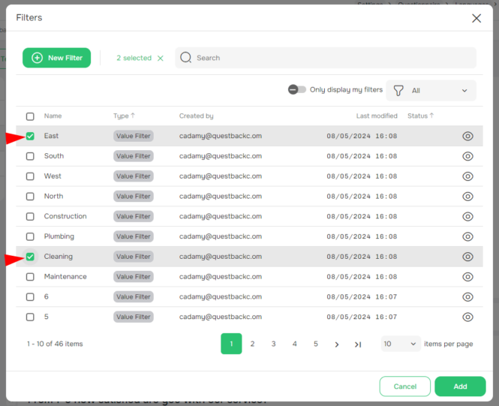This screenshot has height=406, width=499.
Task: Open the All filter type dropdown
Action: [431, 91]
